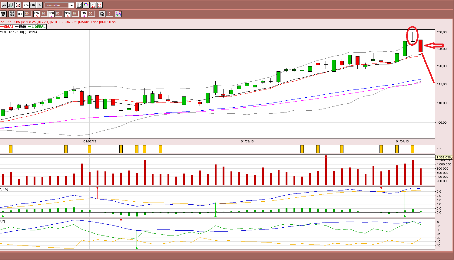Screen dimensions: 454x260
Task: Open the NEWS icon
Action: pyautogui.click(x=99, y=5)
